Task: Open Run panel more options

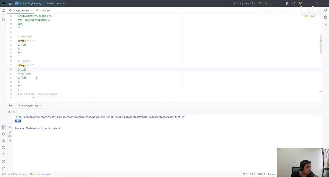Action: point(19,112)
